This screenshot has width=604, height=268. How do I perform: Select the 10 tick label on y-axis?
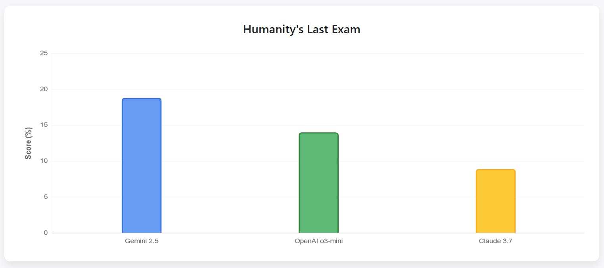coord(44,161)
